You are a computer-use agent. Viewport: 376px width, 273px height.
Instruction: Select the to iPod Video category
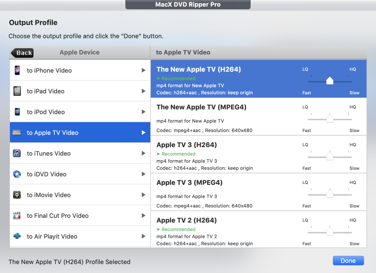pyautogui.click(x=80, y=112)
